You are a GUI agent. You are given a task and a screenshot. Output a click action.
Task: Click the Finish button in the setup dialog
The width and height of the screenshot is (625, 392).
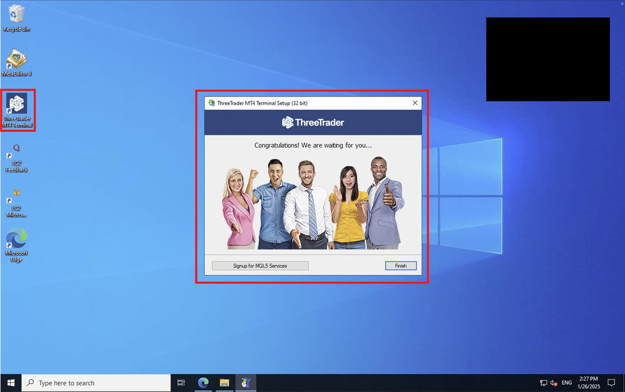(401, 265)
